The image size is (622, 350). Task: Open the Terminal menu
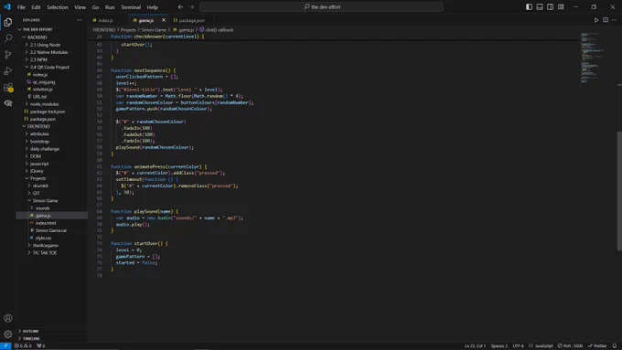pos(131,7)
